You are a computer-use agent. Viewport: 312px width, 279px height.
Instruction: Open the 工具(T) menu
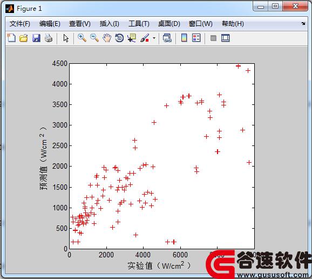click(x=139, y=24)
